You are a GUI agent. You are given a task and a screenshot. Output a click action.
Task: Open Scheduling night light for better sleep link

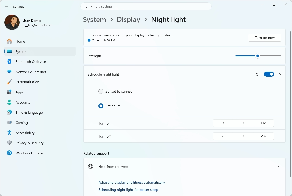coord(128,190)
